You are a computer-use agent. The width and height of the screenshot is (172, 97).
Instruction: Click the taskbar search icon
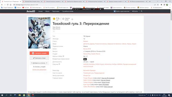[x=6, y=95]
